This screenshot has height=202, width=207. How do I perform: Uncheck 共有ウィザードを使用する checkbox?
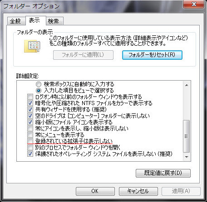(30, 109)
